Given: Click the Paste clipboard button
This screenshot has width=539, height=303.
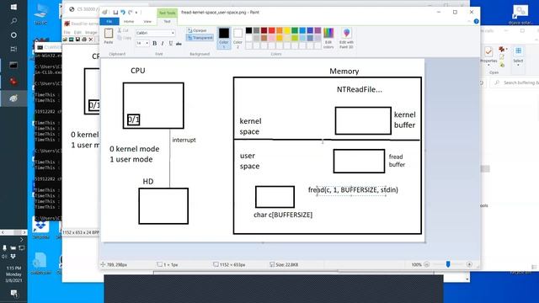Looking at the screenshot, I should point(109,36).
